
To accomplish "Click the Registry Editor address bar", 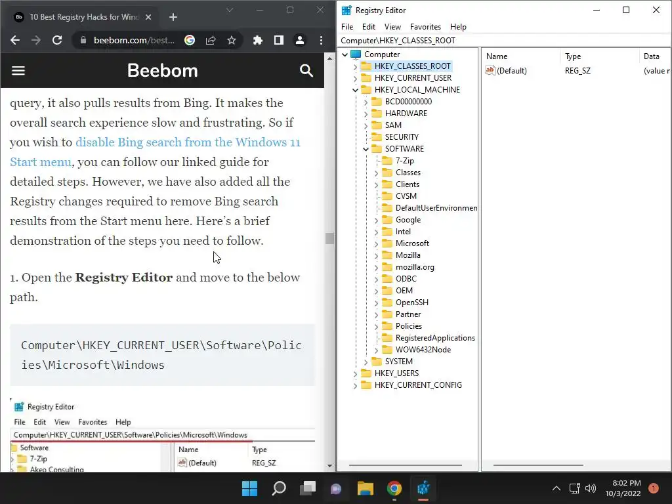I will coord(505,40).
